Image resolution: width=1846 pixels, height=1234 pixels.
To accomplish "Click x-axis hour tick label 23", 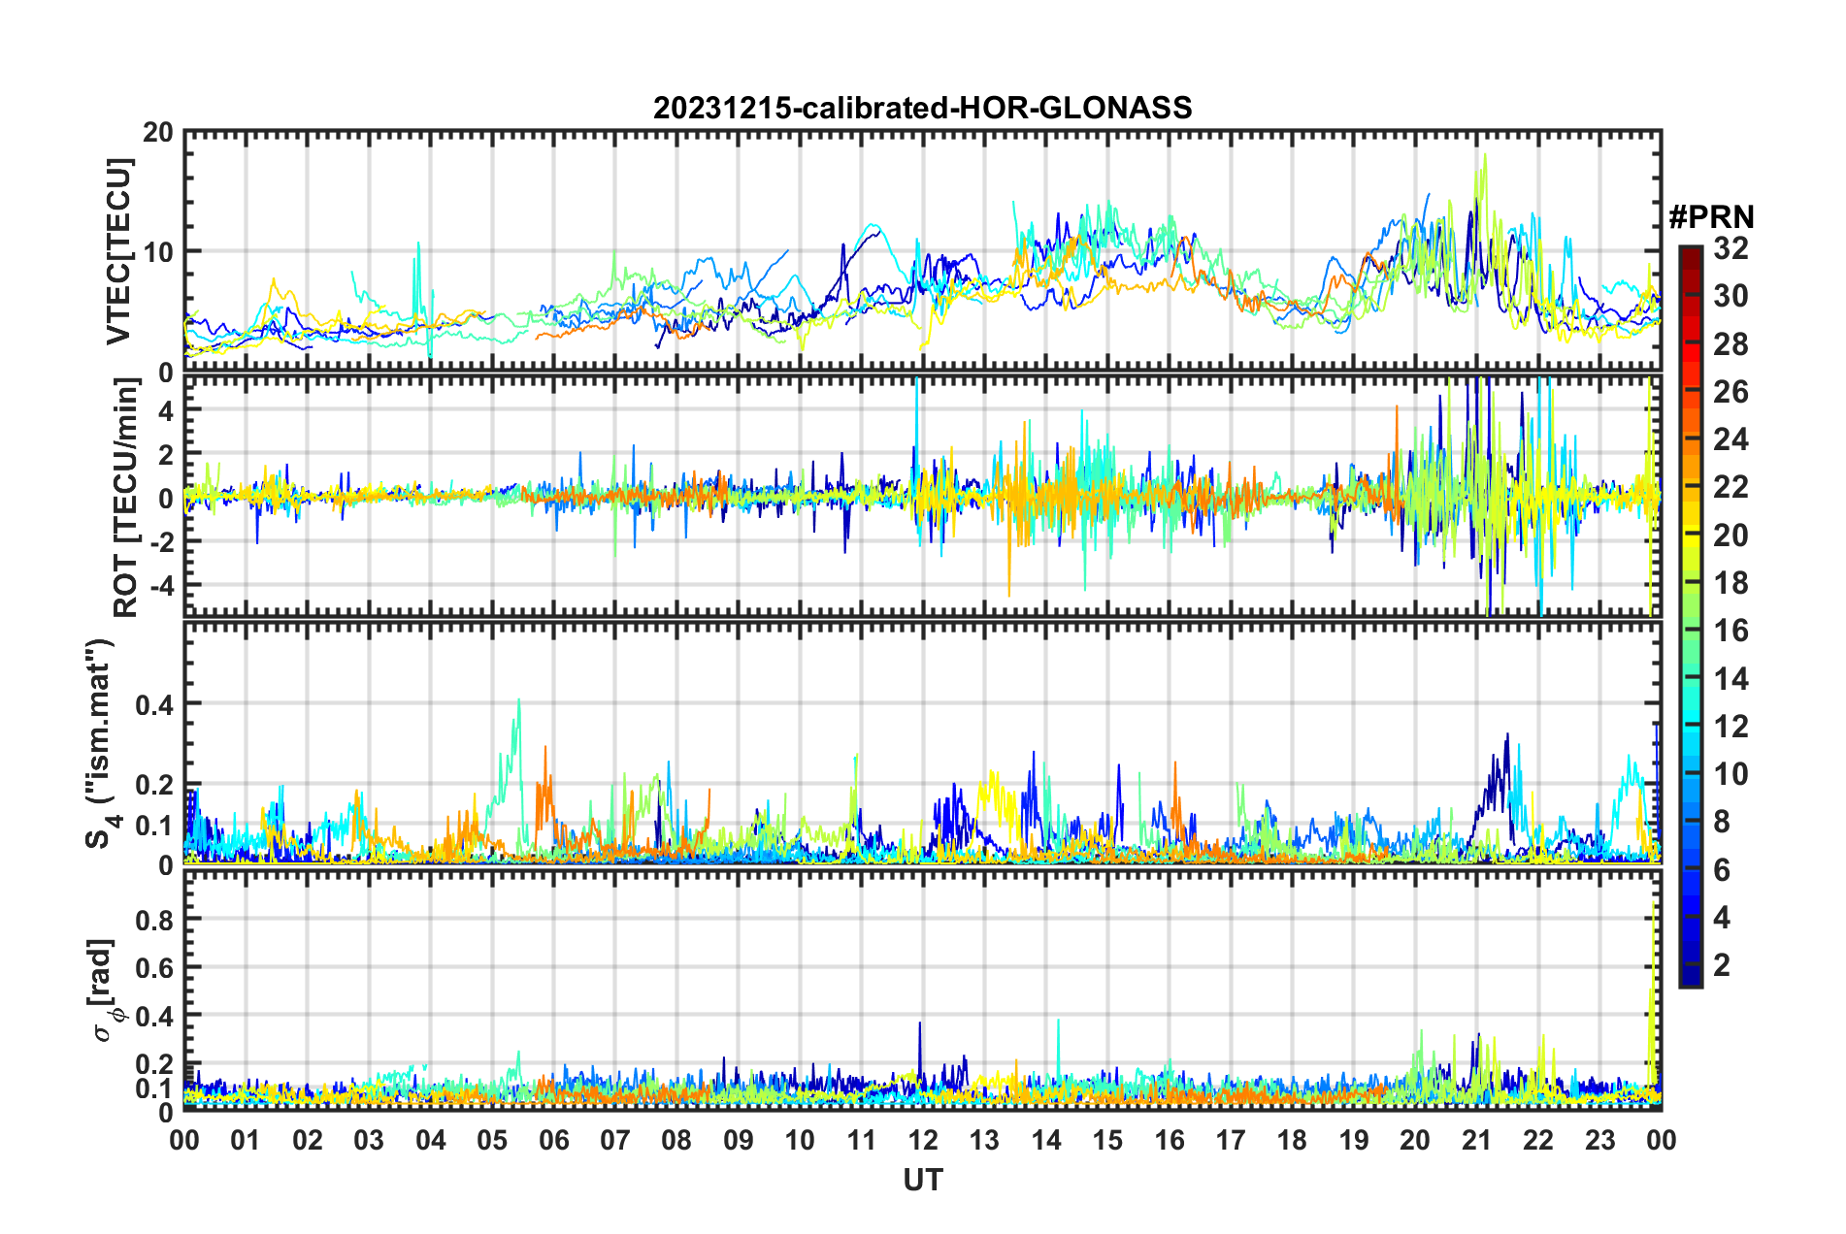I will pyautogui.click(x=1600, y=1140).
